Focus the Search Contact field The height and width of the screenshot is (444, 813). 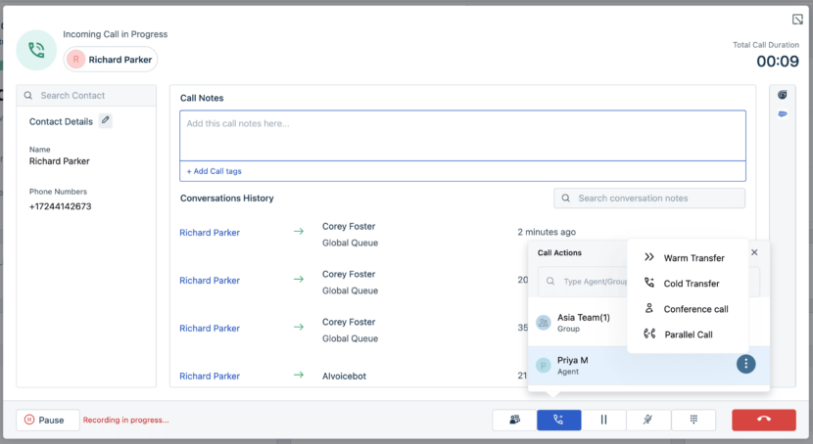(x=93, y=96)
